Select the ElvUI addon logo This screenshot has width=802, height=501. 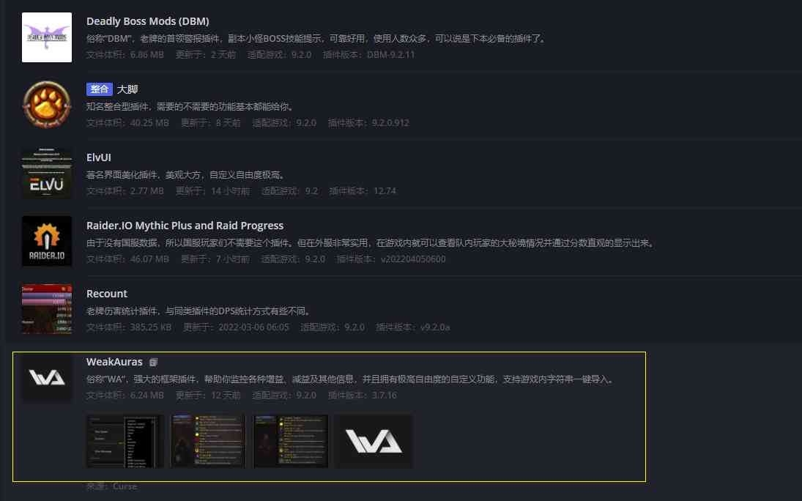click(47, 173)
